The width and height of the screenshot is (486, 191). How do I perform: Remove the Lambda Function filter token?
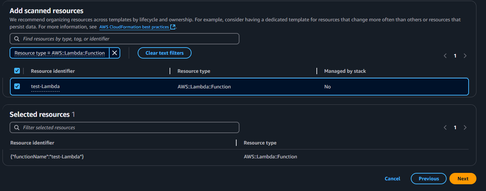coord(115,53)
